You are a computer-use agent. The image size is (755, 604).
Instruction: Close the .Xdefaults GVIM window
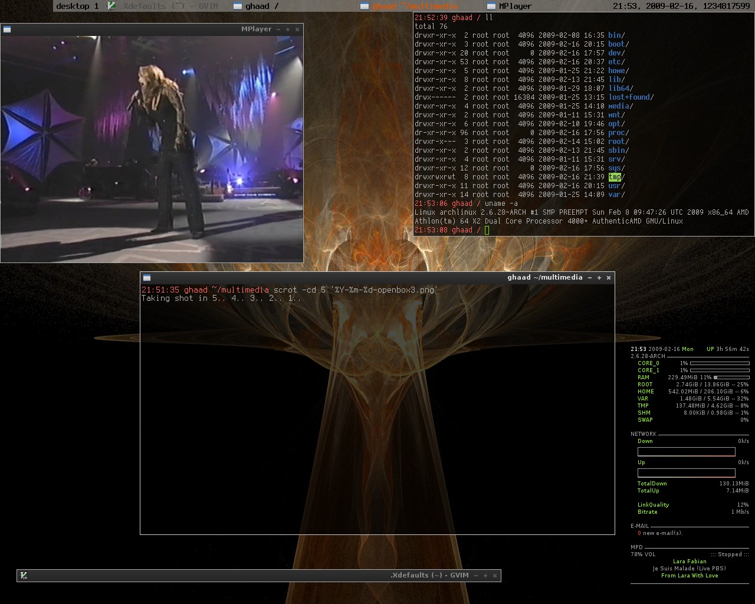495,576
